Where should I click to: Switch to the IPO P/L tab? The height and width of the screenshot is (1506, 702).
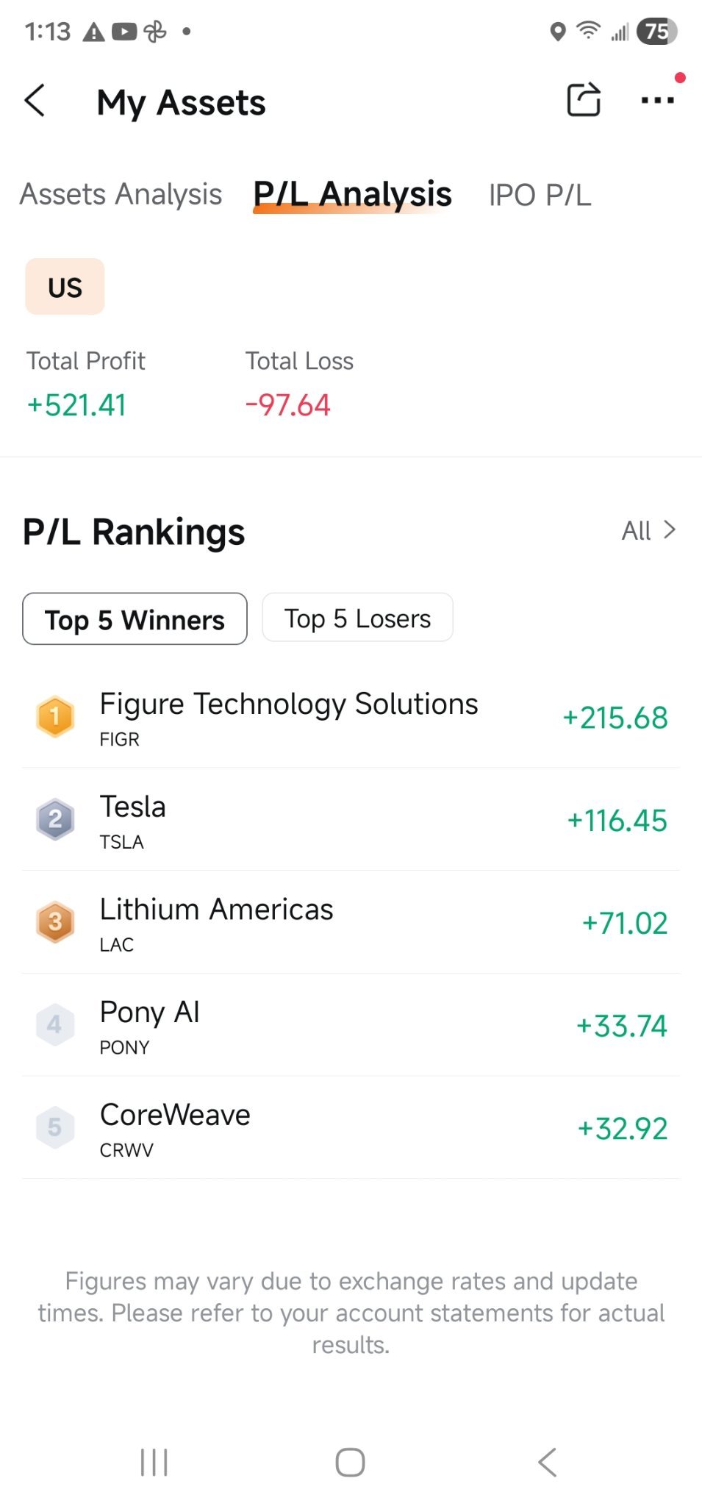click(x=540, y=196)
